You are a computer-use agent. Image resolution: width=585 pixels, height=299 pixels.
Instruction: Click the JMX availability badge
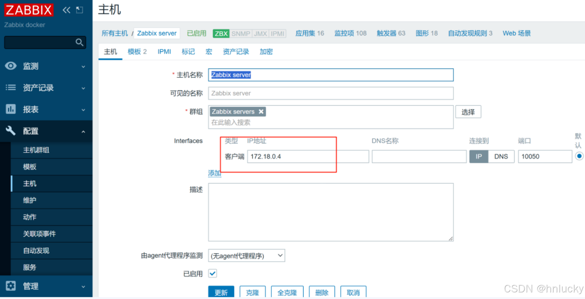point(260,33)
